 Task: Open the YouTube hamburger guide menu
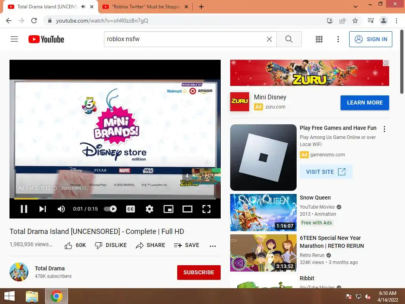[x=14, y=39]
